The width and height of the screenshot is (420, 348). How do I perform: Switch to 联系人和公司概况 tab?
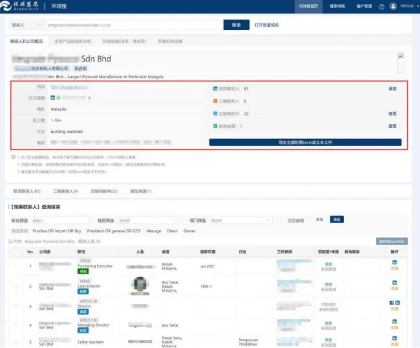point(26,41)
